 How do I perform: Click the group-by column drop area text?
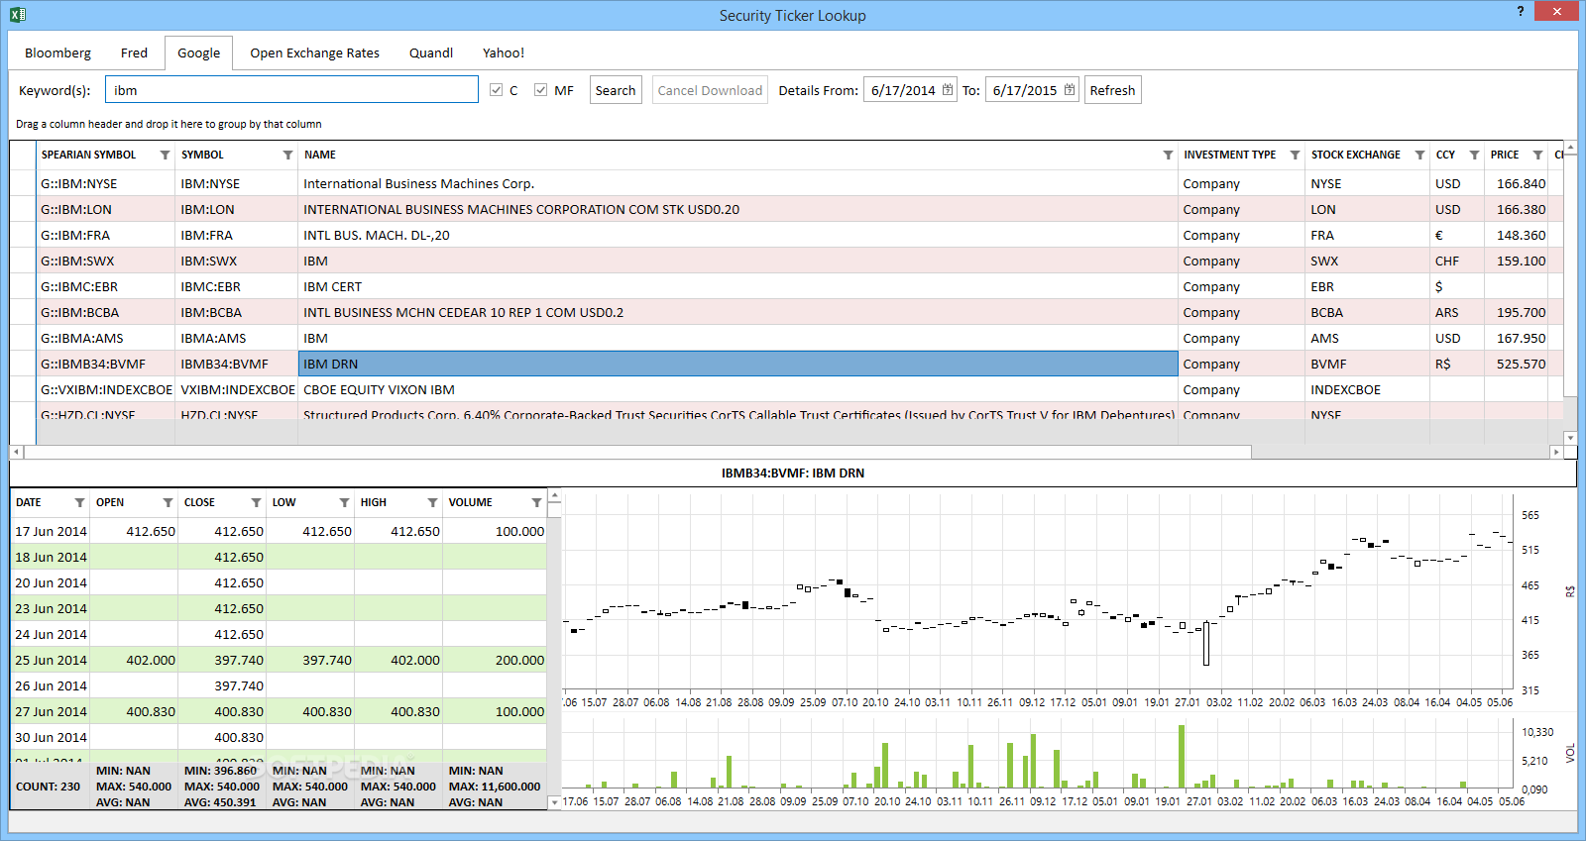169,125
